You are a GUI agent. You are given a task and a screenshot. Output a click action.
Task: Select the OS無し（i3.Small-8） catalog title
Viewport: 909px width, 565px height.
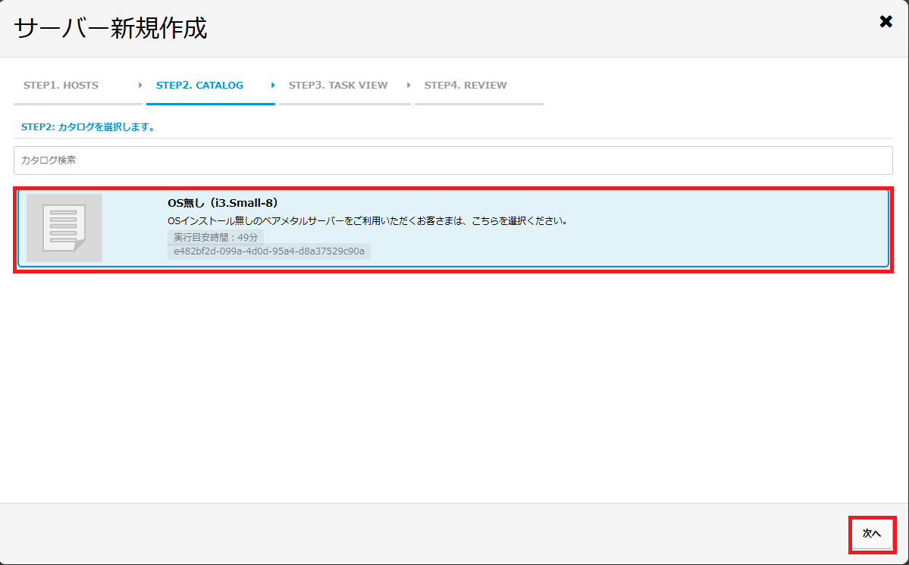224,203
